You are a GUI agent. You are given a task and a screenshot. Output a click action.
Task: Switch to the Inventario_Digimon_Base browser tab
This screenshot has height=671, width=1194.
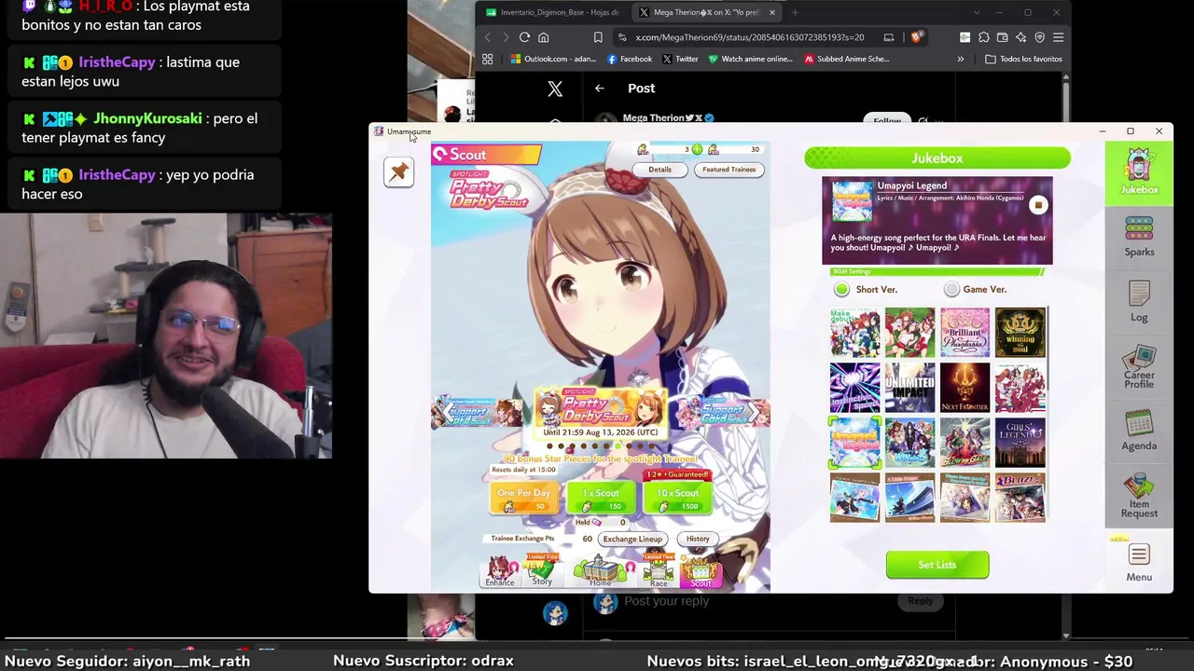click(552, 12)
